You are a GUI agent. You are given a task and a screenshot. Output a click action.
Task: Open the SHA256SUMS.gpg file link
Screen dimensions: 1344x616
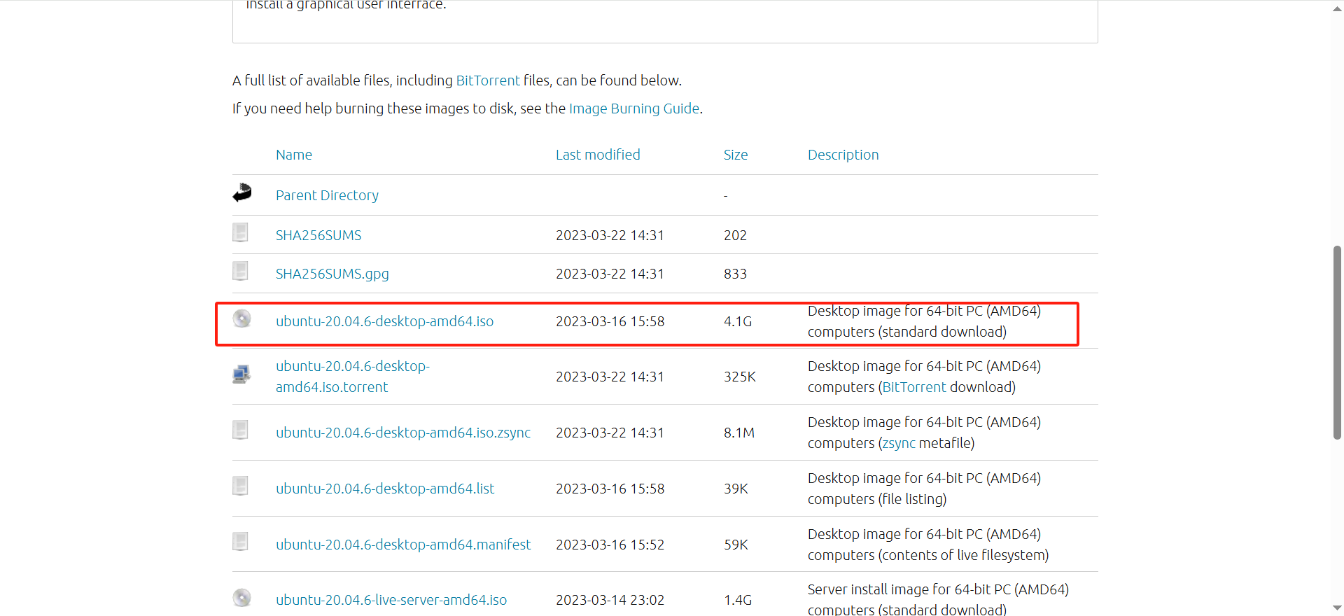pos(332,274)
